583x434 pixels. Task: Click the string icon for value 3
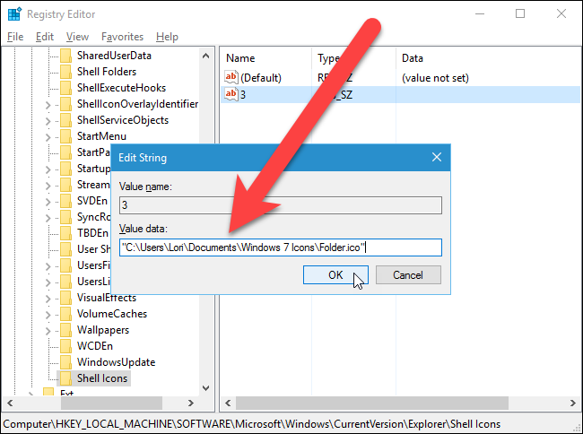(231, 94)
